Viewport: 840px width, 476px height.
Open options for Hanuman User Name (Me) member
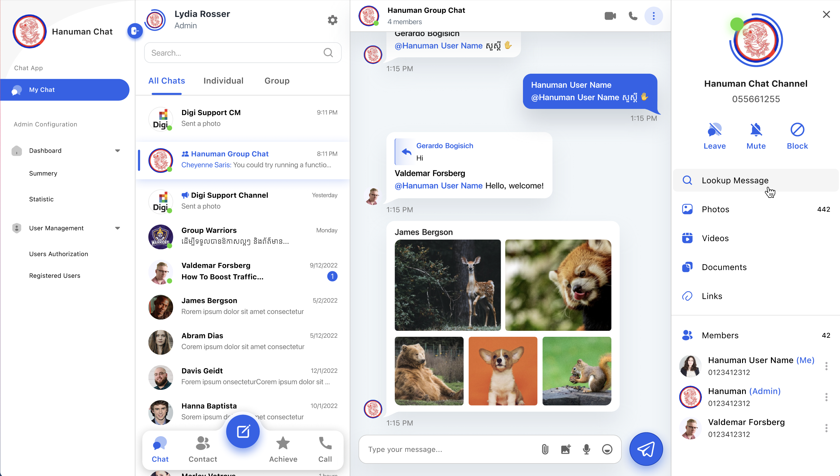tap(826, 366)
